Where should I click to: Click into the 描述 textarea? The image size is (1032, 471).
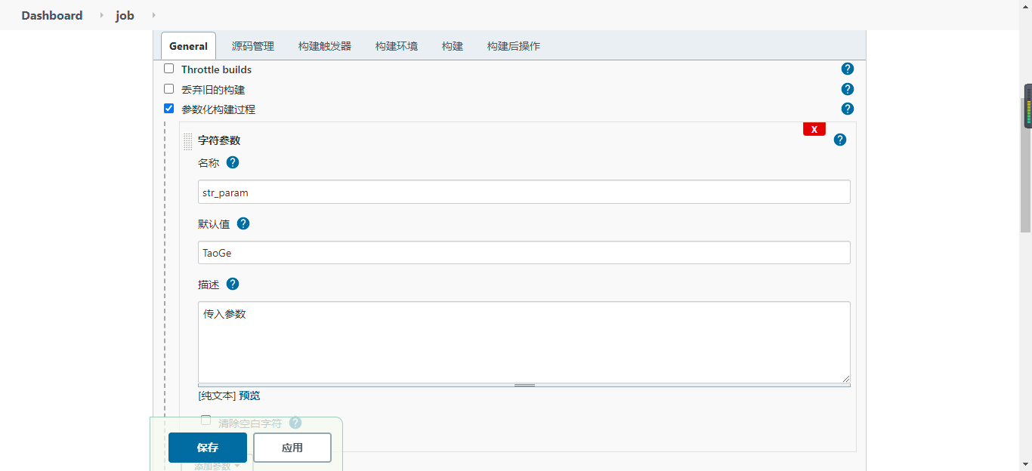click(524, 342)
